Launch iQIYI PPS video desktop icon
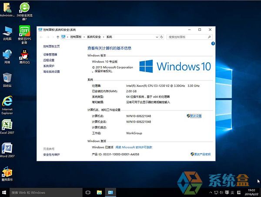This screenshot has width=261, height=197. click(24, 35)
